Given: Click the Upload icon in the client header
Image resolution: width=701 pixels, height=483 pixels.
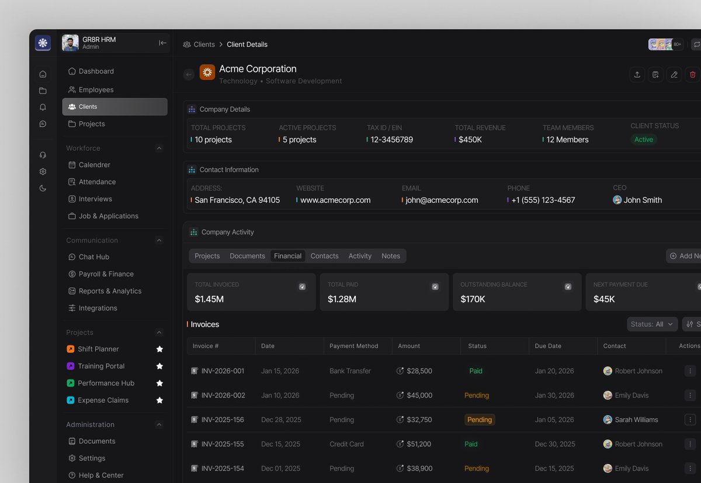Looking at the screenshot, I should (637, 74).
